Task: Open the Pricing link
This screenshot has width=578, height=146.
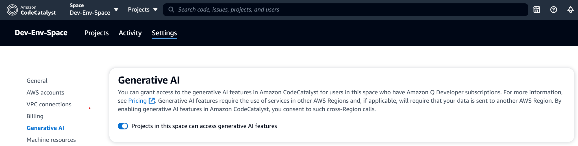Action: (137, 101)
